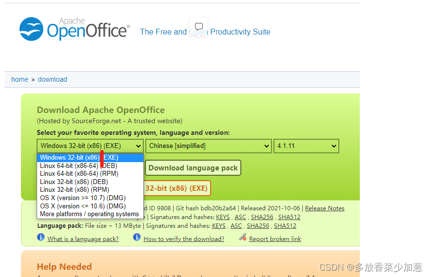Screen dimensions: 430x277
Task: Select OS X (version >= 10.7) (DMG)
Action: coord(90,198)
